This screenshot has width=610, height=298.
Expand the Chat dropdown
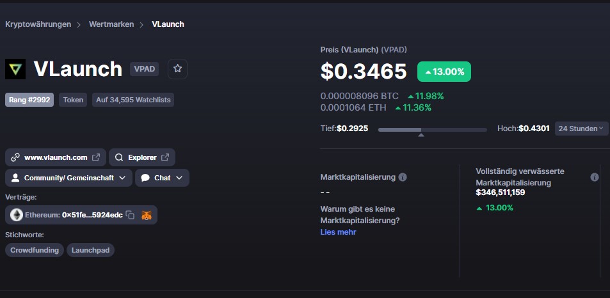click(x=162, y=178)
